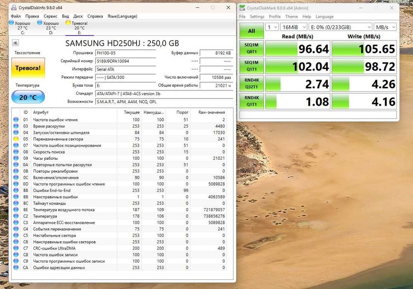Image resolution: width=413 pixels, height=289 pixels.
Task: Click the Атрибут column header
Action: (74, 112)
